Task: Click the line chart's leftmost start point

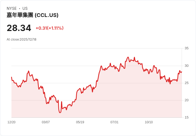Action: pyautogui.click(x=11, y=77)
